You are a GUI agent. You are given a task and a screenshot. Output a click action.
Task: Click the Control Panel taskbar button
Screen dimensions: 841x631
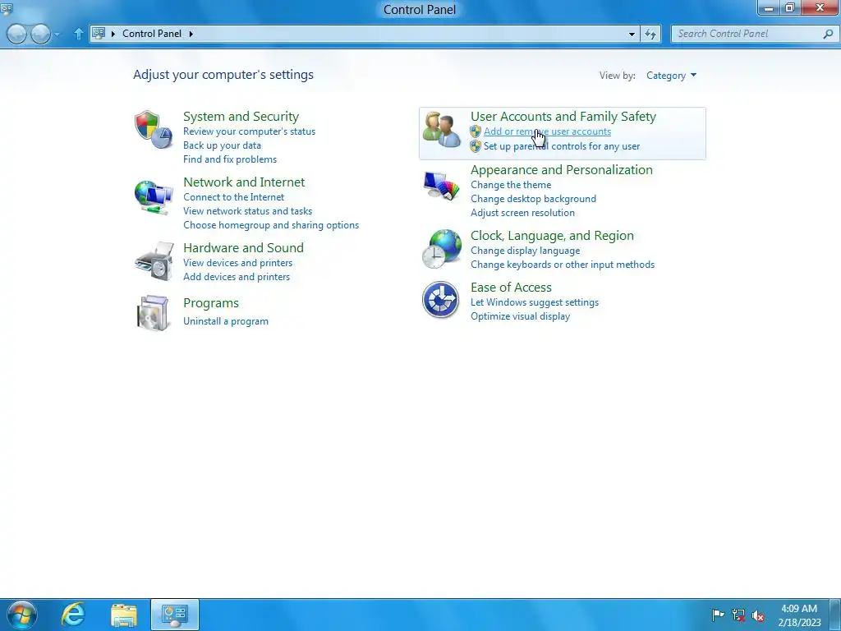point(175,615)
